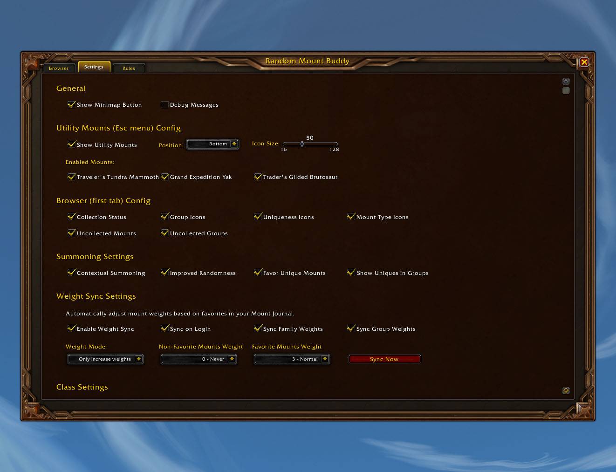Click the scrollbar thumb
This screenshot has width=616, height=472.
point(566,90)
